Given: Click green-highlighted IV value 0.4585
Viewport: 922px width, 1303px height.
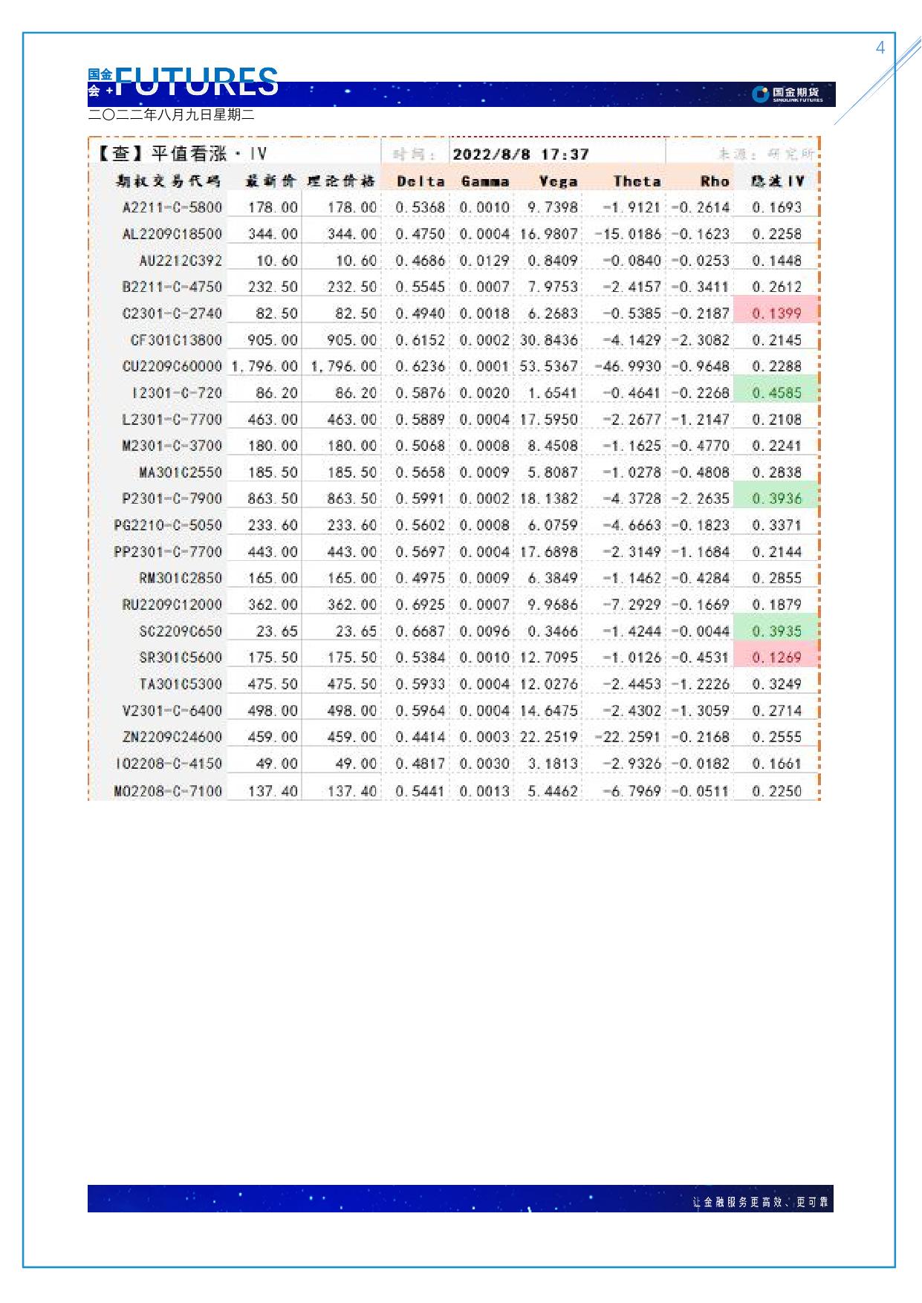Looking at the screenshot, I should [x=776, y=393].
